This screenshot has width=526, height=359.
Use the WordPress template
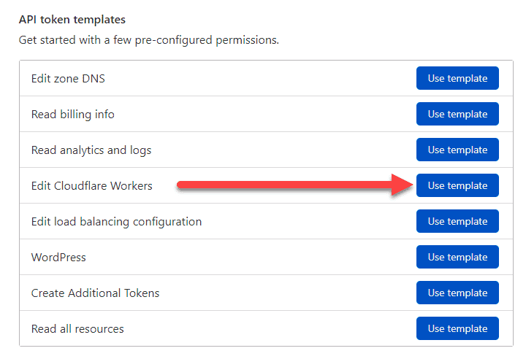457,257
